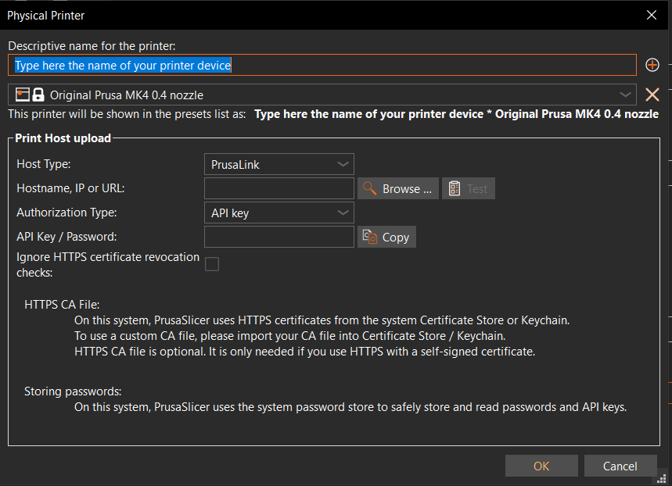The height and width of the screenshot is (486, 672).
Task: Click the 'API Key / Password:' label
Action: pos(66,237)
